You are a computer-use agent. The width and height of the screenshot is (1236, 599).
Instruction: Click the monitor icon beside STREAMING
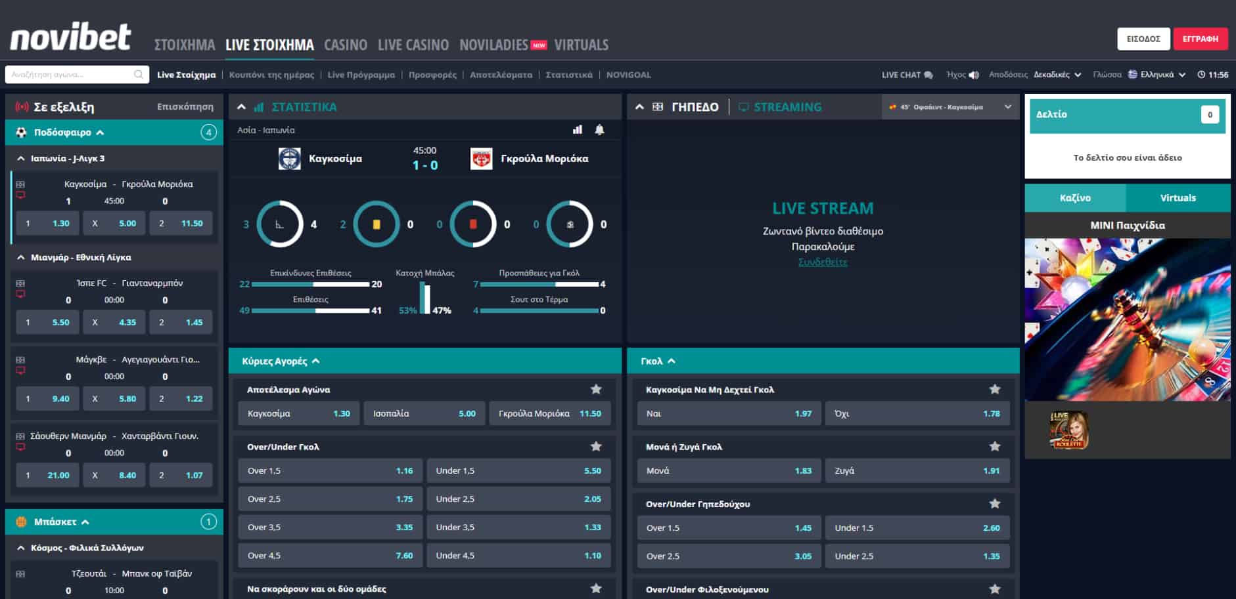(744, 107)
